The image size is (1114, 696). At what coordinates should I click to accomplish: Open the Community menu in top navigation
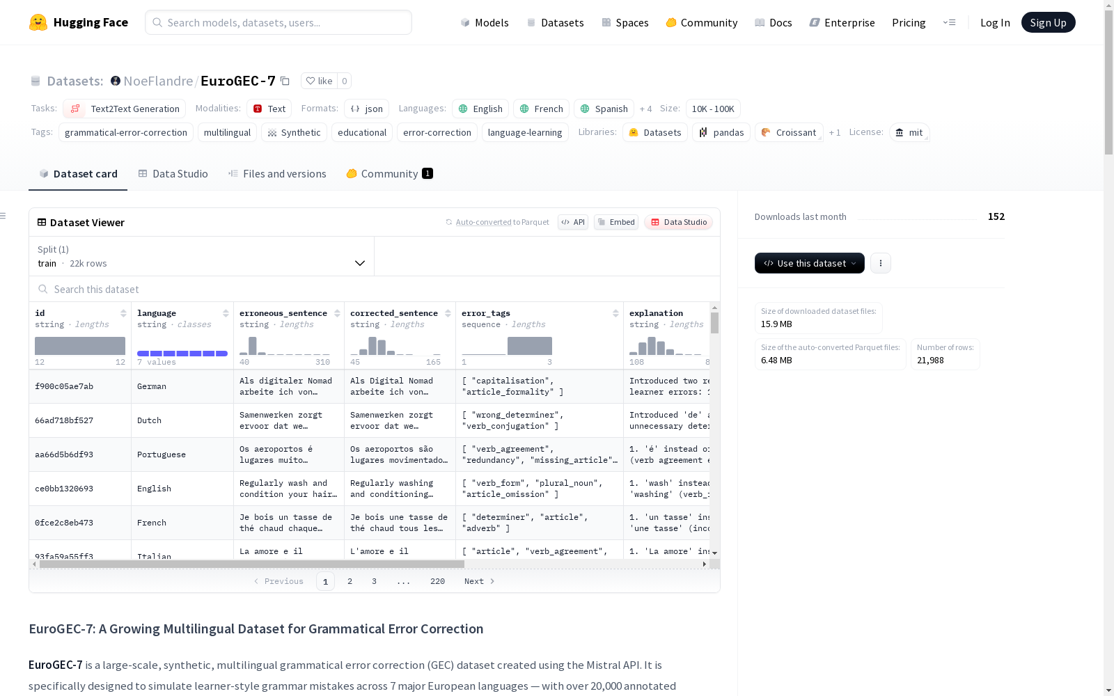pyautogui.click(x=702, y=22)
